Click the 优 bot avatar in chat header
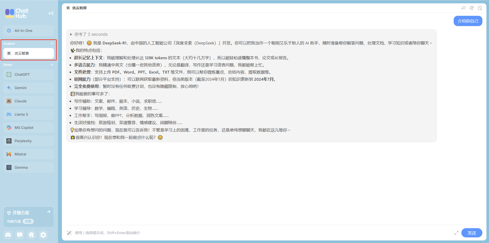 (68, 8)
